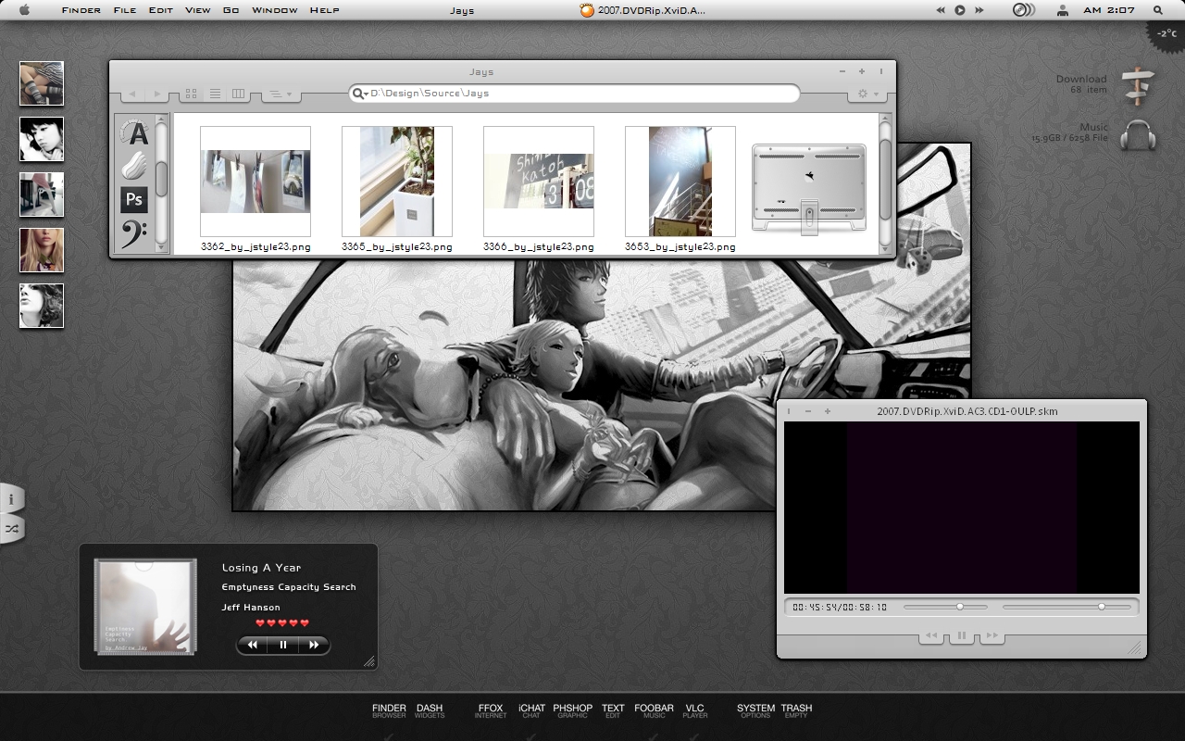
Task: Click the red hearts rating in music widget
Action: [282, 623]
